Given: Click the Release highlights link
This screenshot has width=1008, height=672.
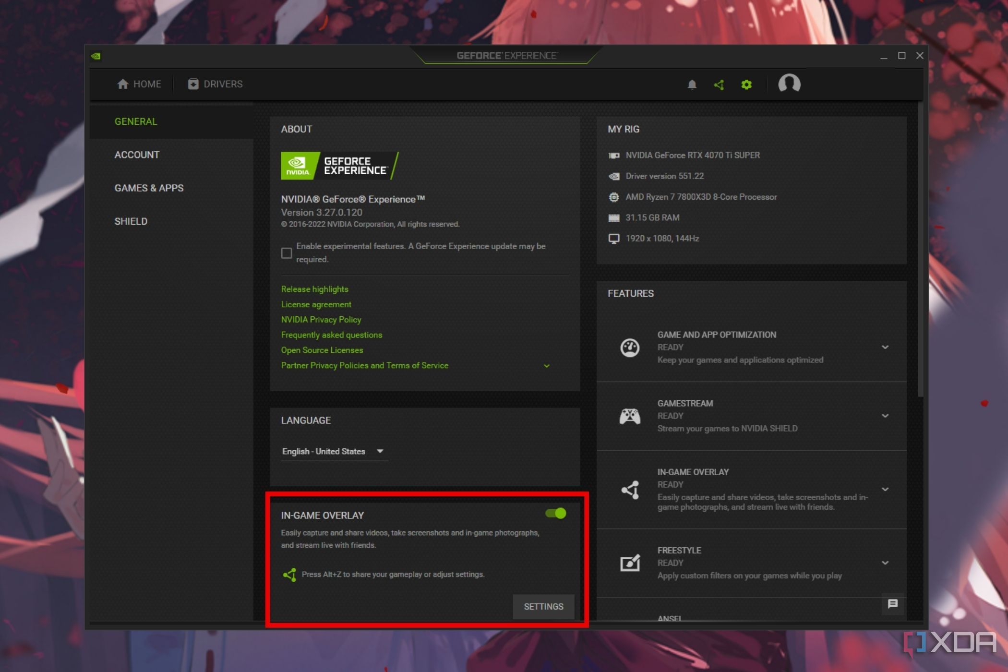Looking at the screenshot, I should 314,289.
